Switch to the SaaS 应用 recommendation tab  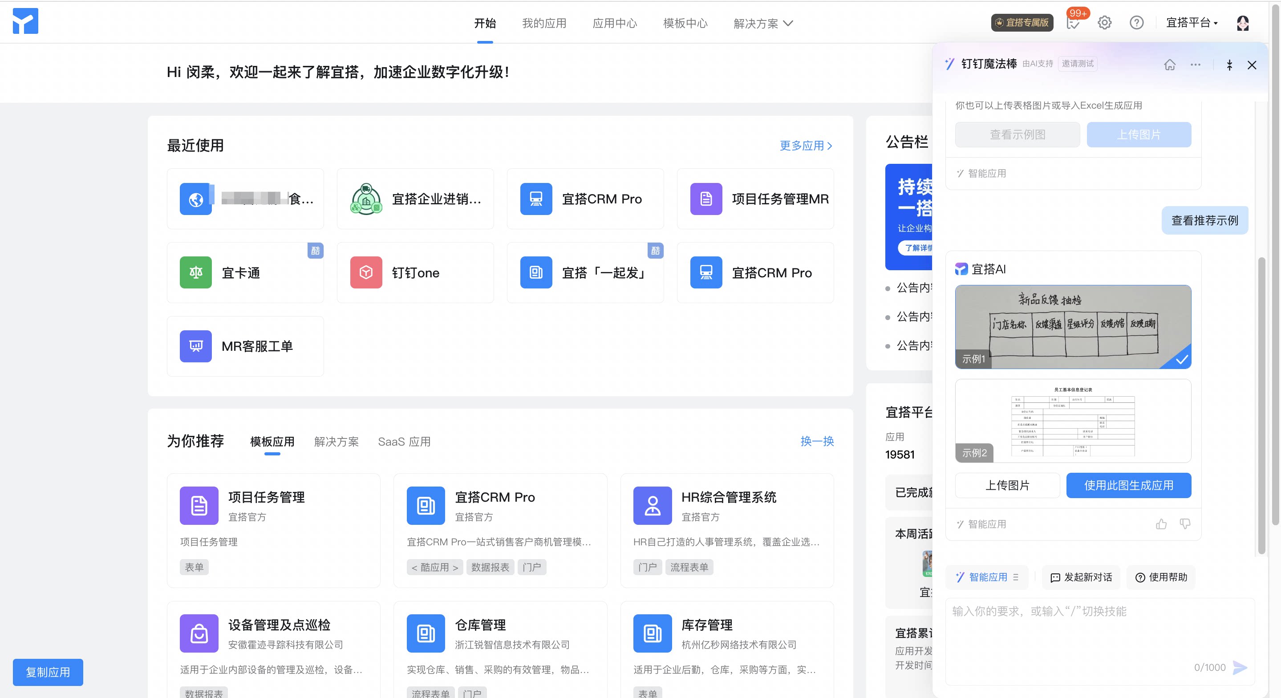tap(404, 441)
